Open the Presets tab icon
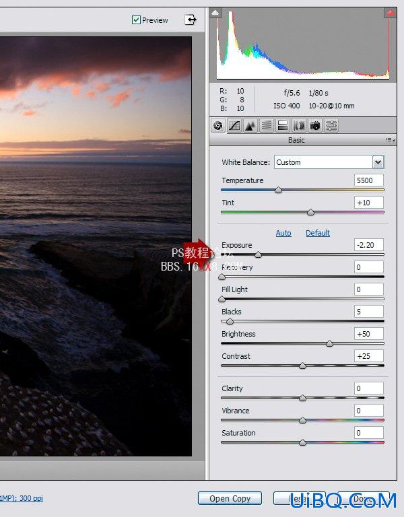This screenshot has height=517, width=404. (331, 126)
